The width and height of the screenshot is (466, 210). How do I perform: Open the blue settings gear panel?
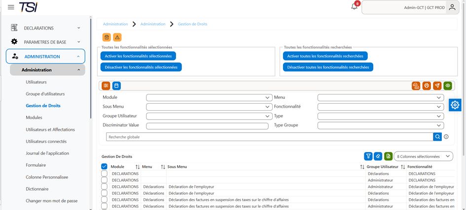click(x=455, y=105)
